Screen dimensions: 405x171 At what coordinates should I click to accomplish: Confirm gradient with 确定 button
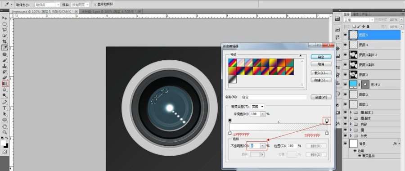tap(321, 57)
